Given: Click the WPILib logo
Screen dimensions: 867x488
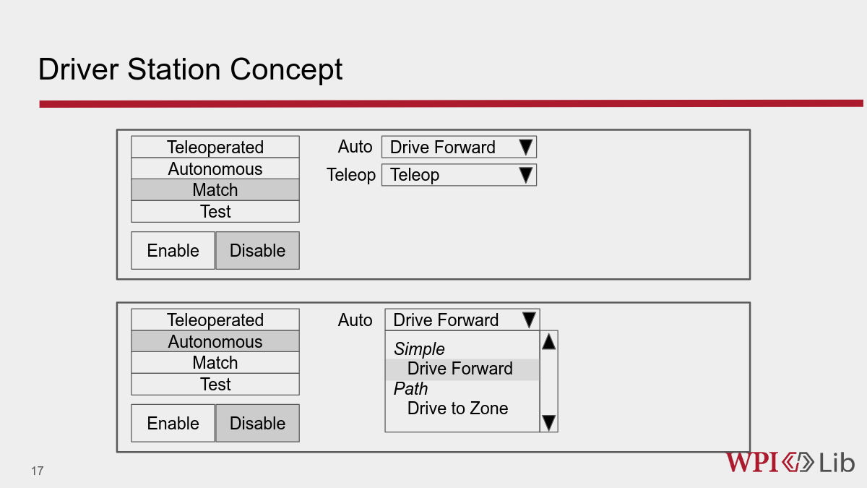Looking at the screenshot, I should (x=790, y=463).
